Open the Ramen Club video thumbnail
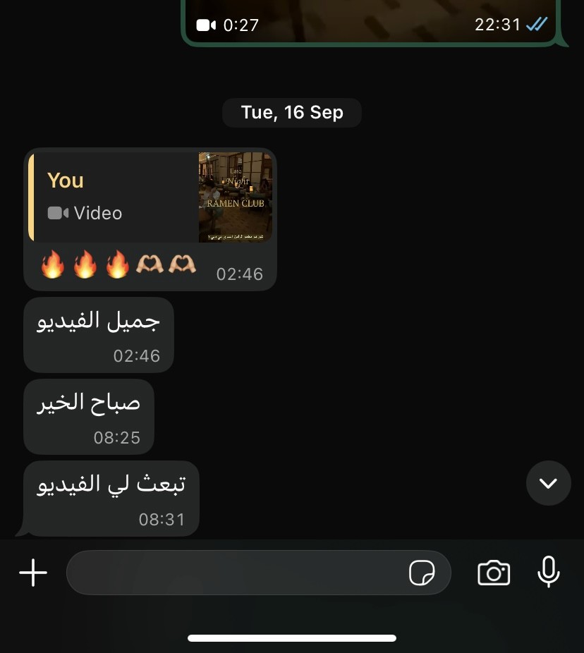Image resolution: width=584 pixels, height=653 pixels. point(236,197)
